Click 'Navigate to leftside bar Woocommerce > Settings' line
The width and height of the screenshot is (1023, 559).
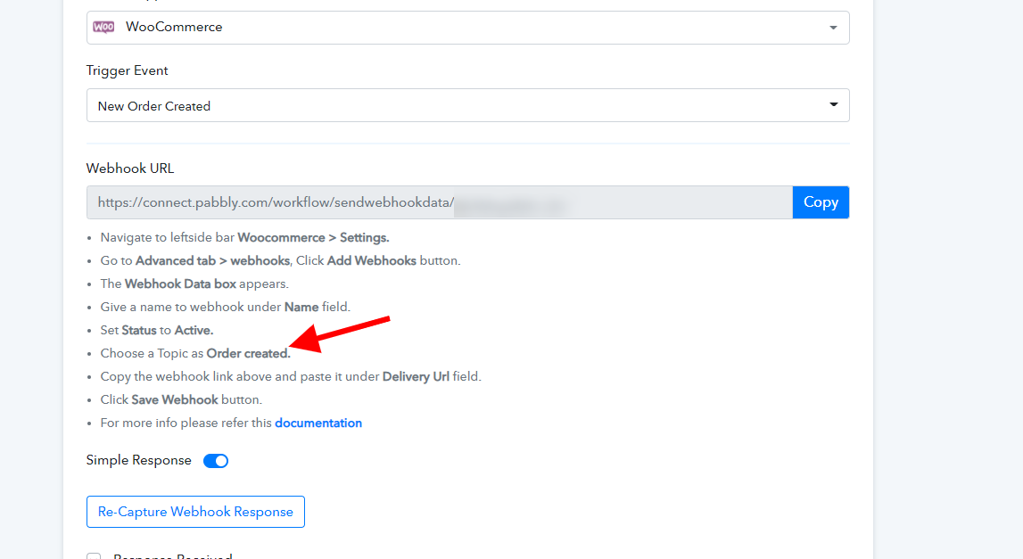point(244,237)
